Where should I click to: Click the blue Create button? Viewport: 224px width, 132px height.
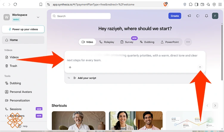click(175, 16)
